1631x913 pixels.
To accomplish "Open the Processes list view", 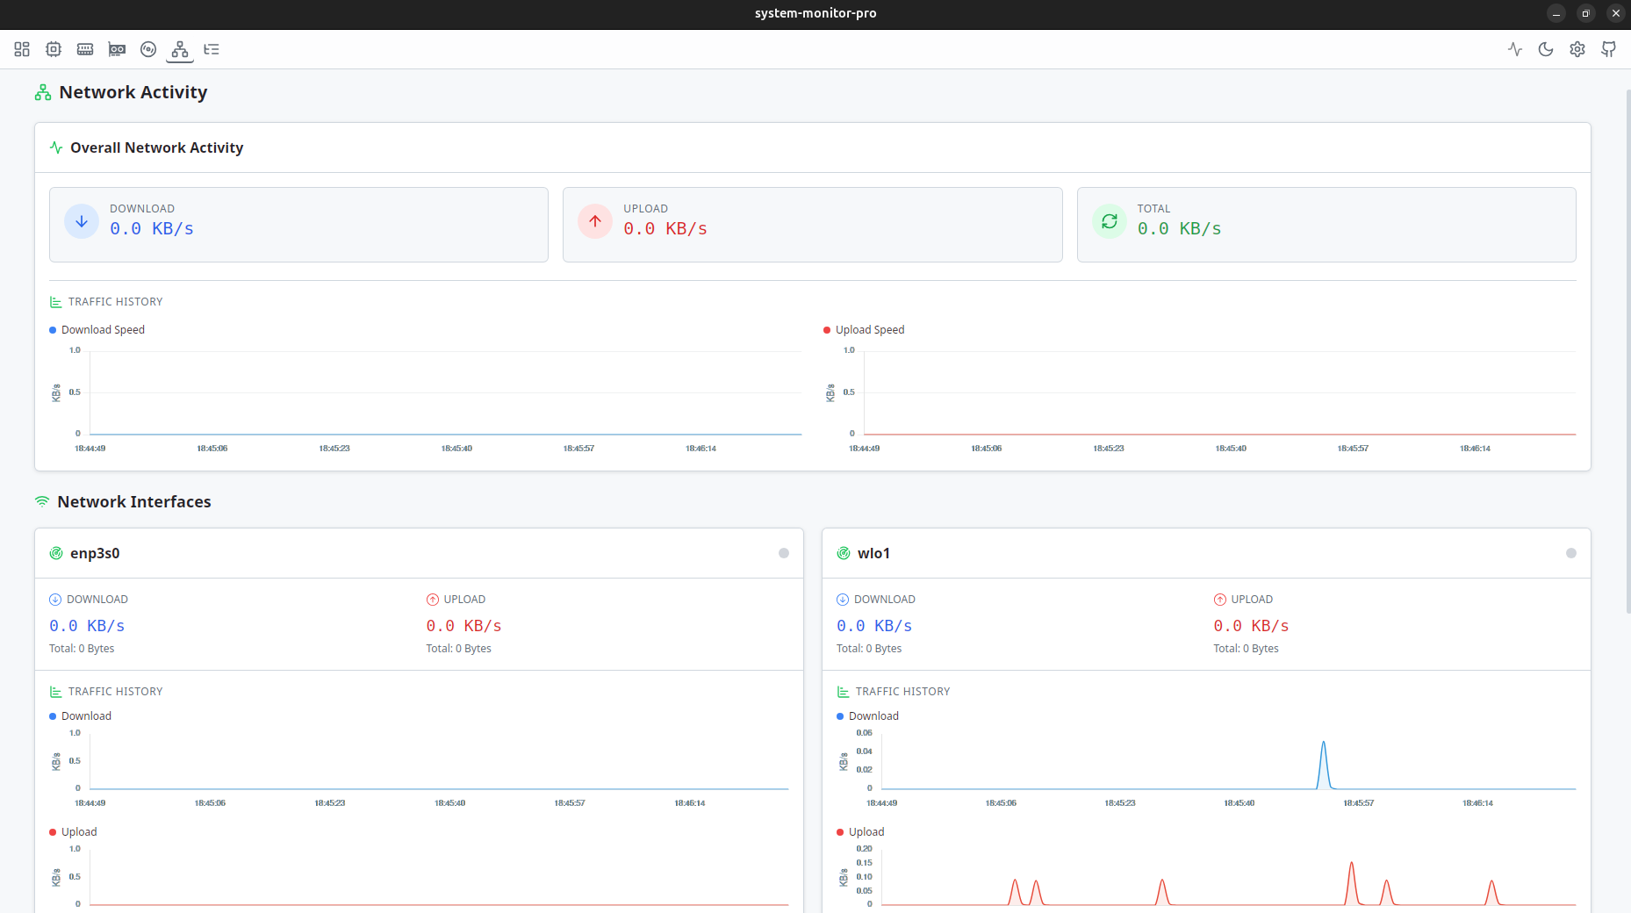I will point(212,50).
